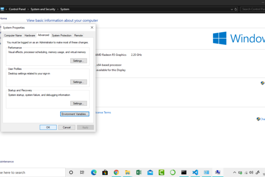Open Excel from the taskbar
The width and height of the screenshot is (265, 177).
click(x=139, y=172)
